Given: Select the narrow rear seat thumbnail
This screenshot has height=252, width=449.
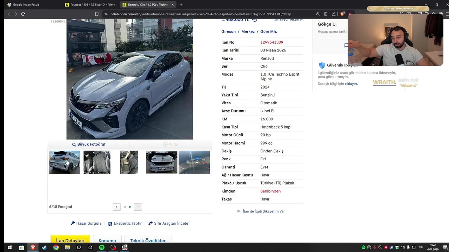Looking at the screenshot, I should click(x=129, y=162).
